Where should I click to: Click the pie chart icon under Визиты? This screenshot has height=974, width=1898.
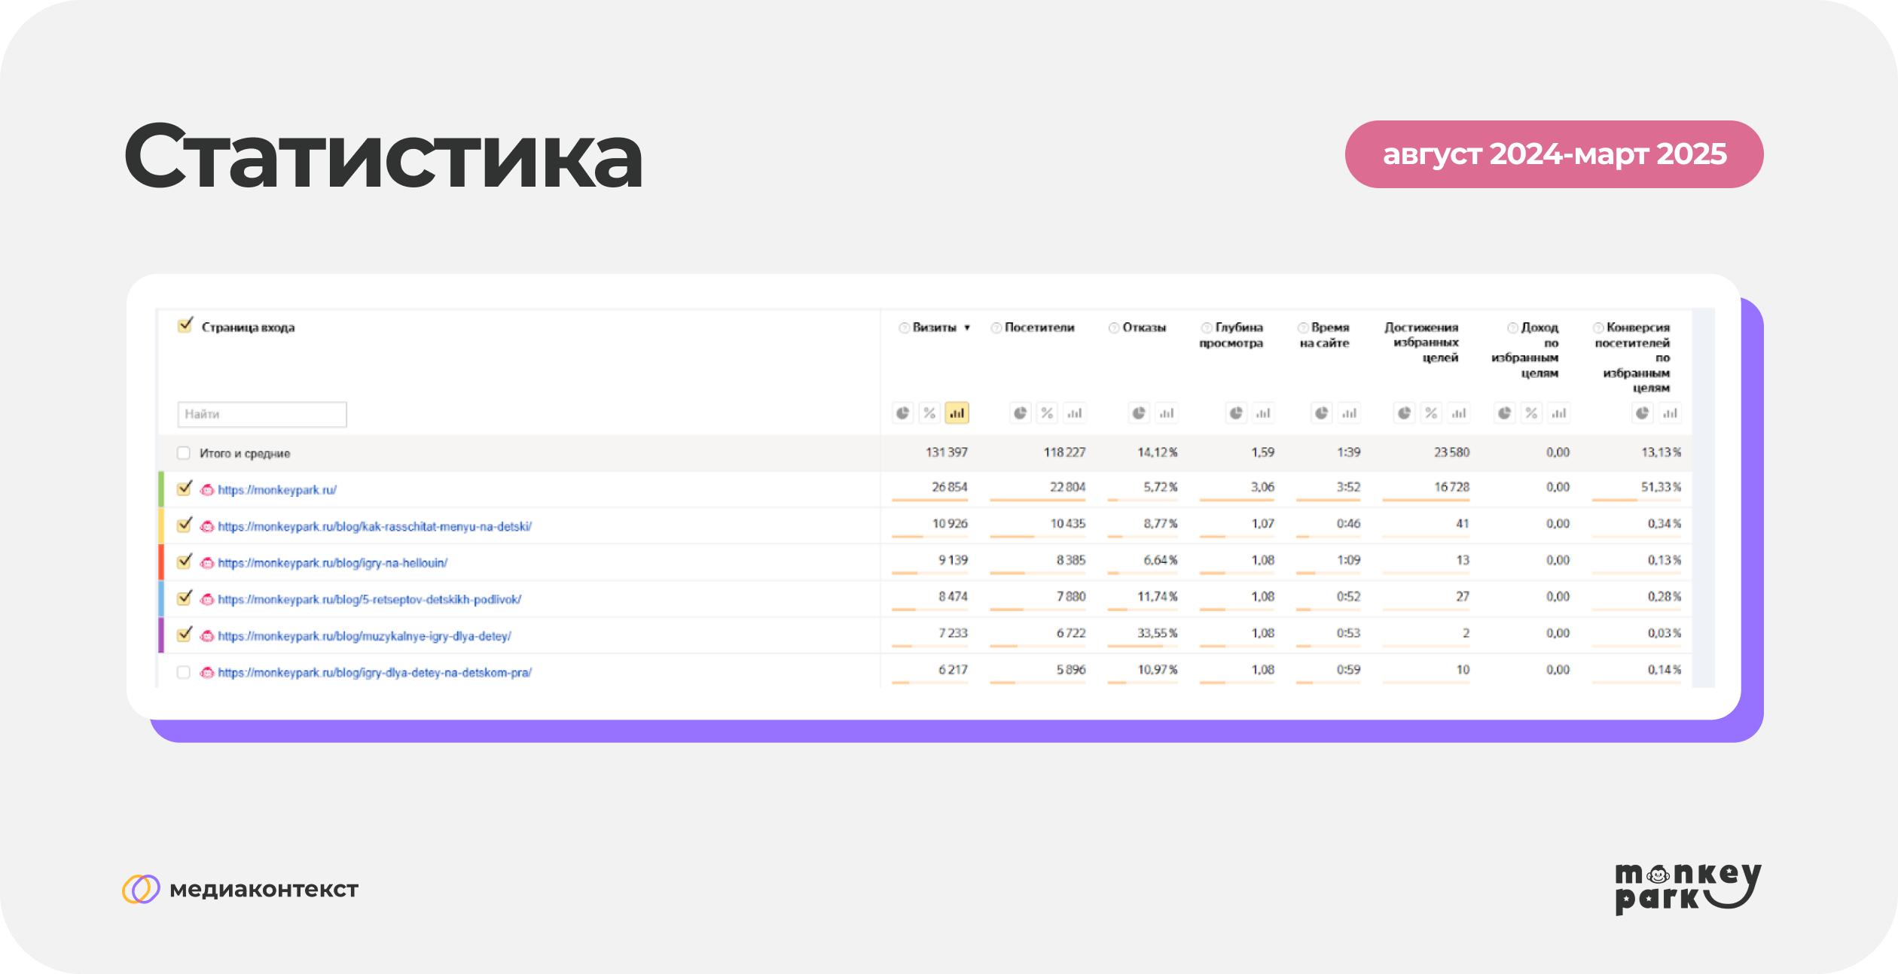902,413
